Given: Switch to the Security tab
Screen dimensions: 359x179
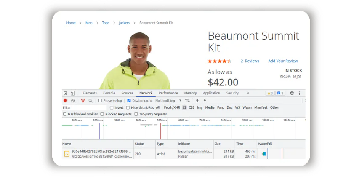Looking at the screenshot, I should coord(232,93).
